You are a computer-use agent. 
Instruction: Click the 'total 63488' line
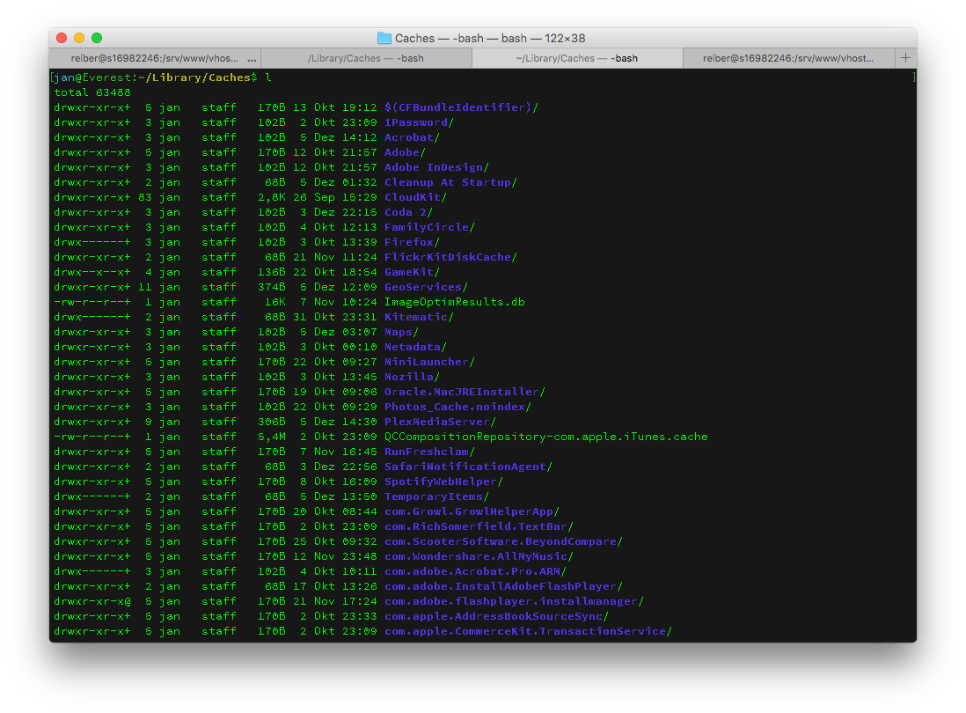coord(92,92)
